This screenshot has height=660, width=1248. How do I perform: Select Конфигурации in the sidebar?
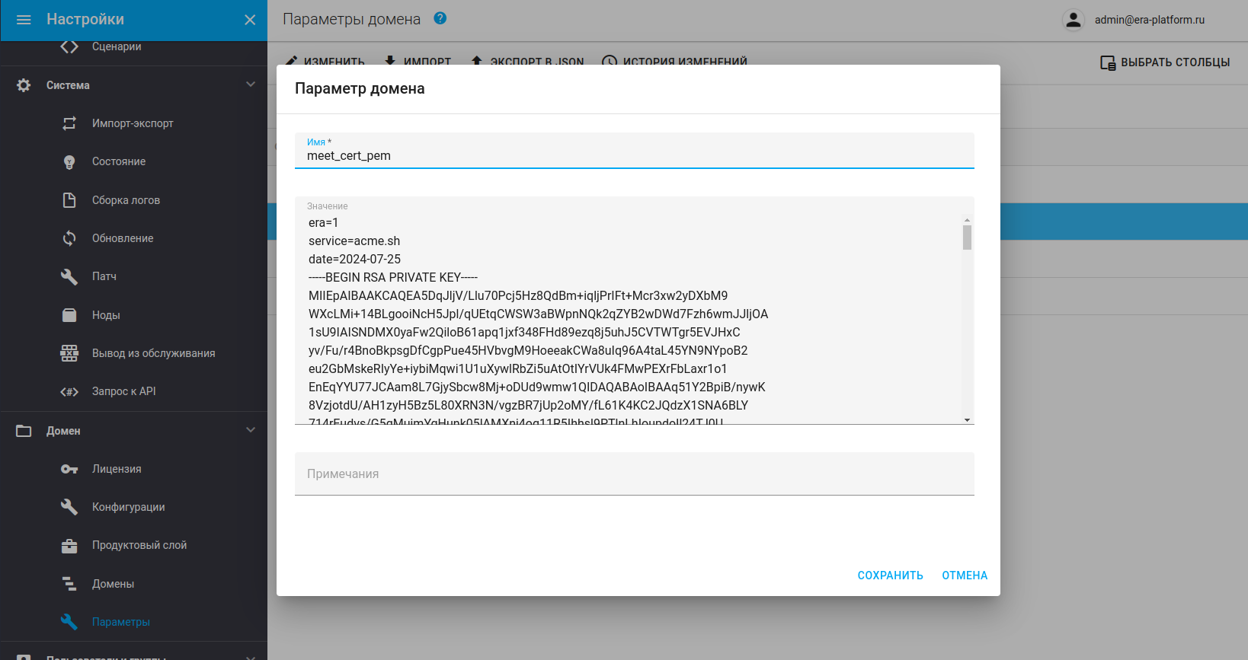point(128,507)
